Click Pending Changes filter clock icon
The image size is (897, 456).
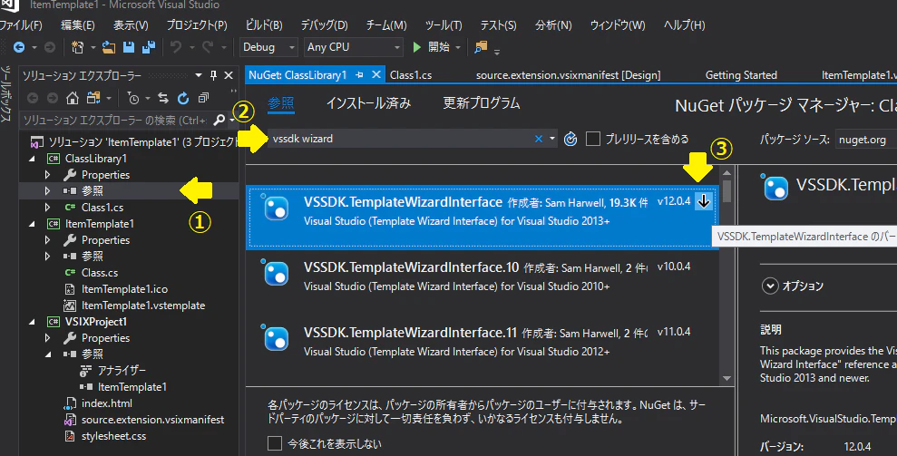(133, 99)
